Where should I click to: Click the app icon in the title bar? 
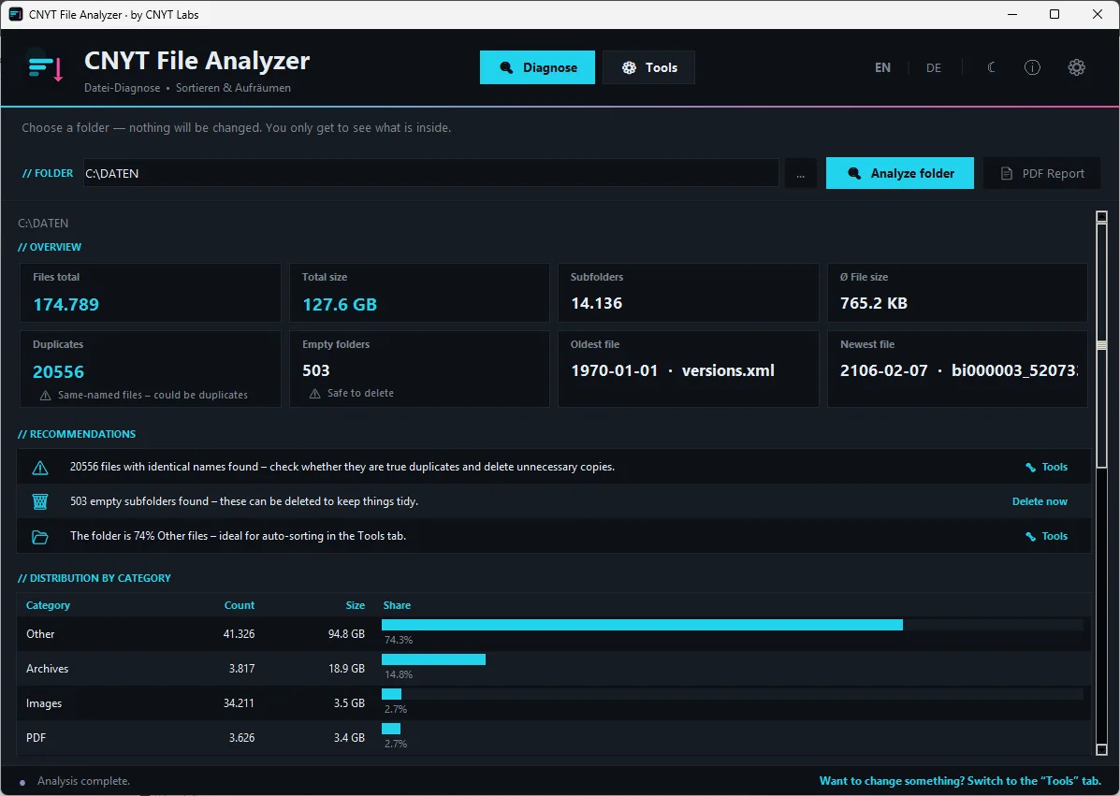pos(16,14)
